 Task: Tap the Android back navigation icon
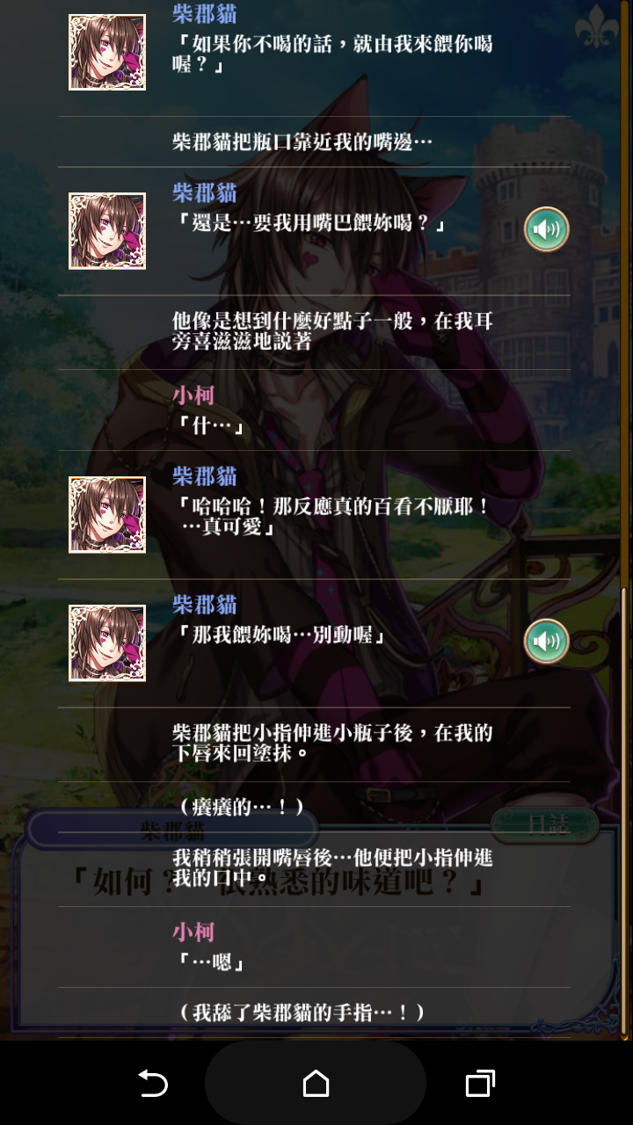tap(152, 1083)
